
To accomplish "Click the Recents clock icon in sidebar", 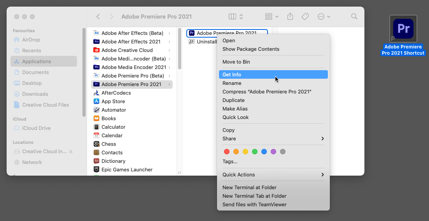I will click(17, 50).
